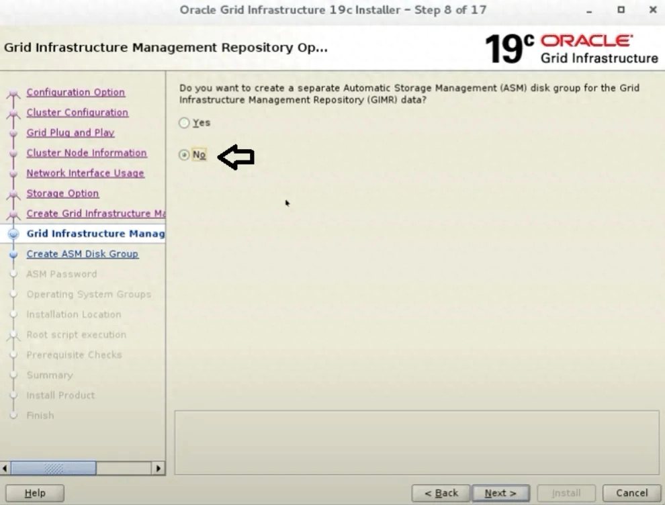Click the step icon next to Finish
665x505 pixels.
pyautogui.click(x=15, y=415)
